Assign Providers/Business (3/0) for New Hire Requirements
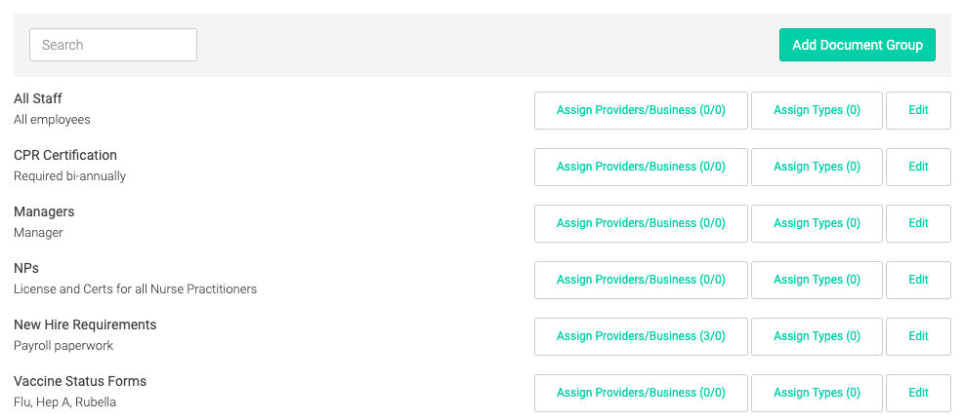The image size is (965, 420). pyautogui.click(x=641, y=336)
